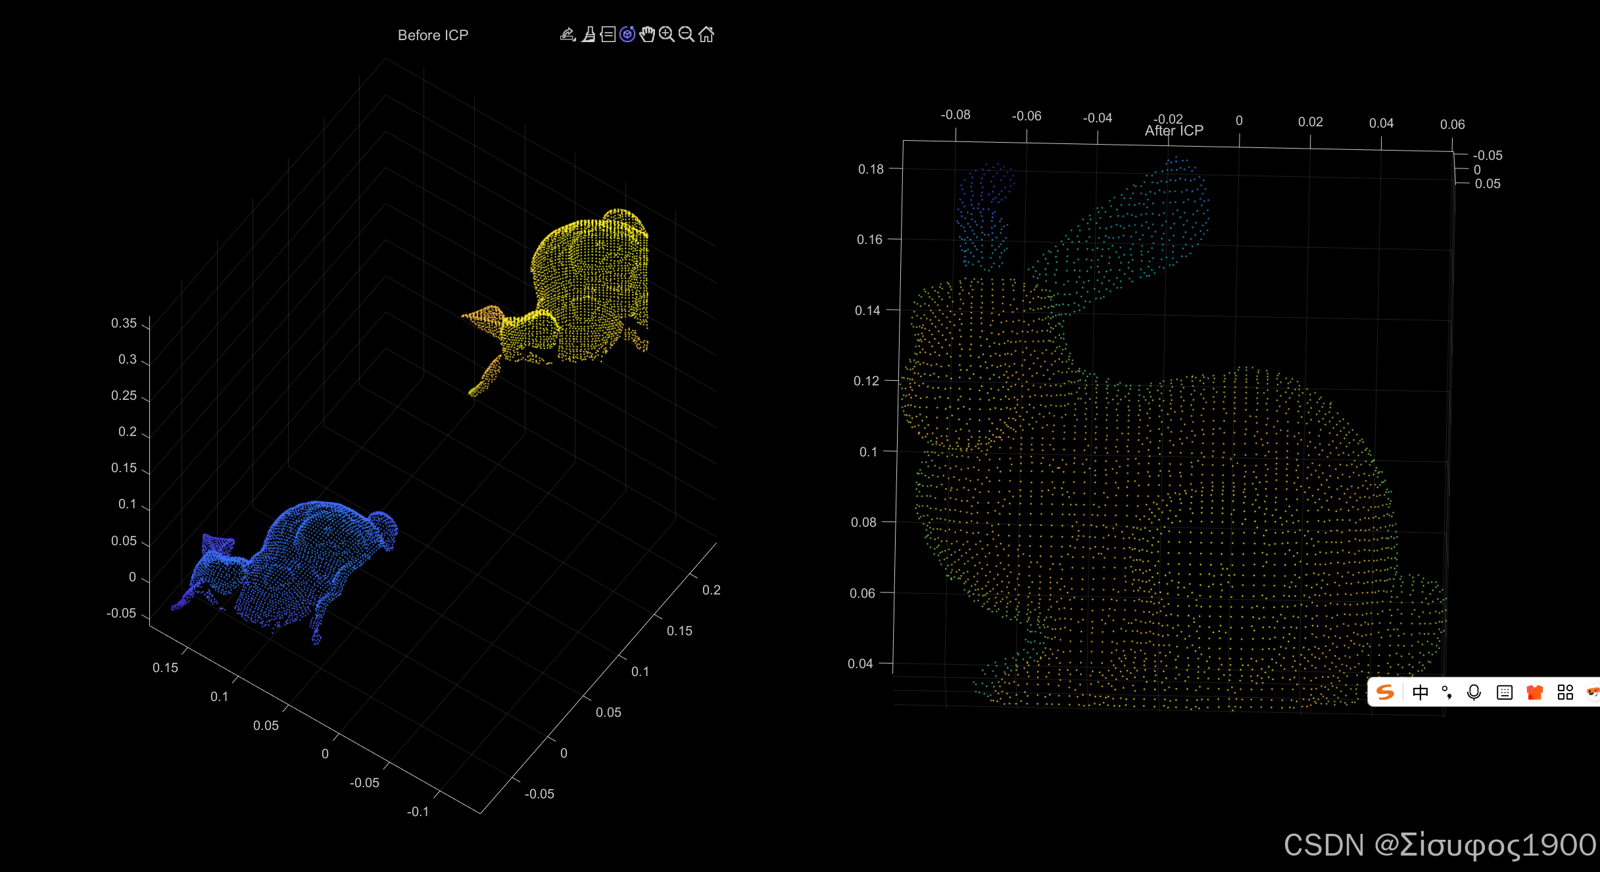Image resolution: width=1600 pixels, height=872 pixels.
Task: Select the Zoom In magnifier
Action: tap(667, 34)
